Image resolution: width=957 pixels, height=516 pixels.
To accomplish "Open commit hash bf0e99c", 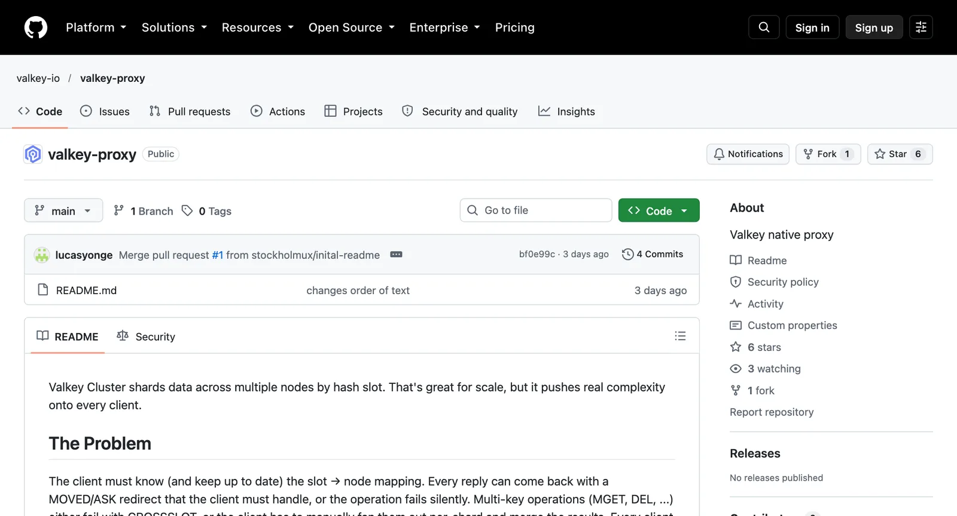I will click(537, 254).
